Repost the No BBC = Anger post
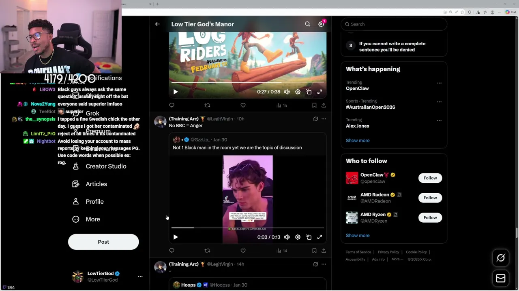Screen dimensions: 519x291 [x=207, y=251]
